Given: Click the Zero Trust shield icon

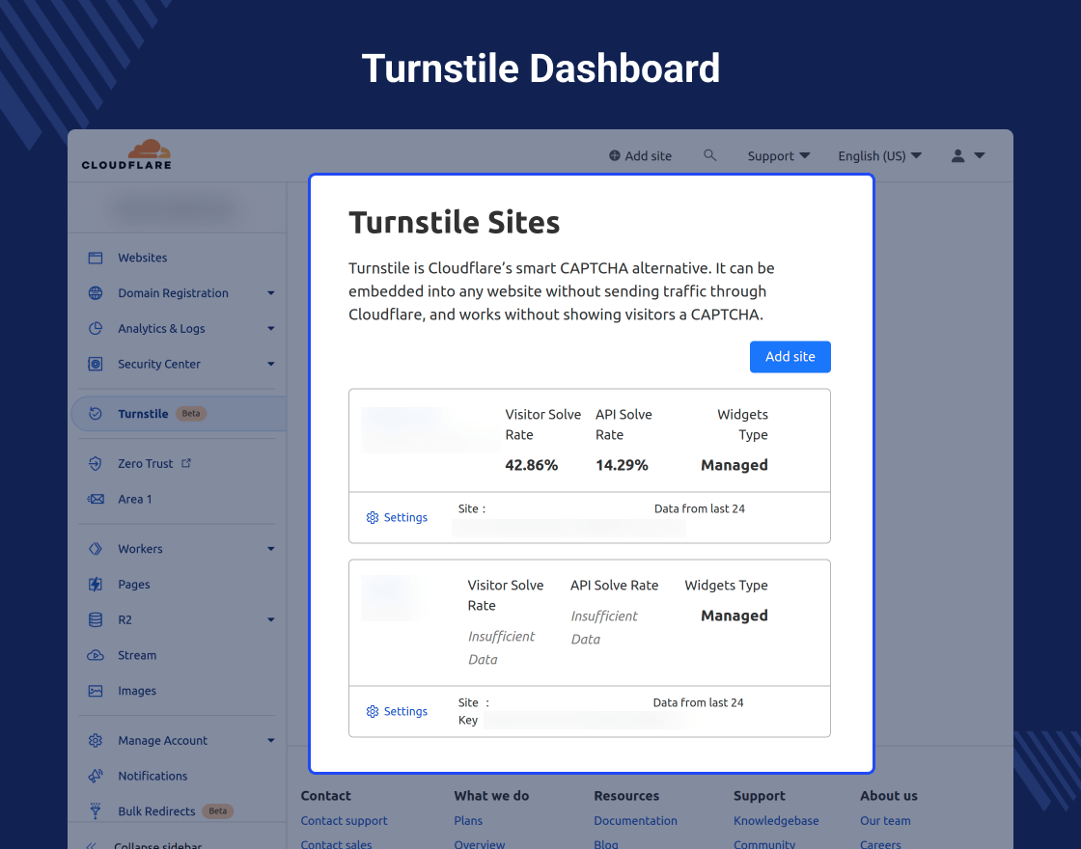Looking at the screenshot, I should (96, 464).
